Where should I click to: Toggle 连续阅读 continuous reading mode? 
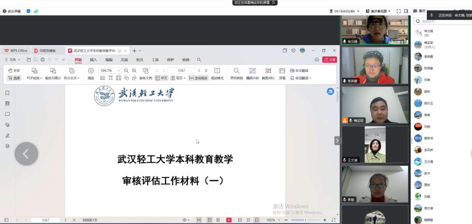coord(198,78)
